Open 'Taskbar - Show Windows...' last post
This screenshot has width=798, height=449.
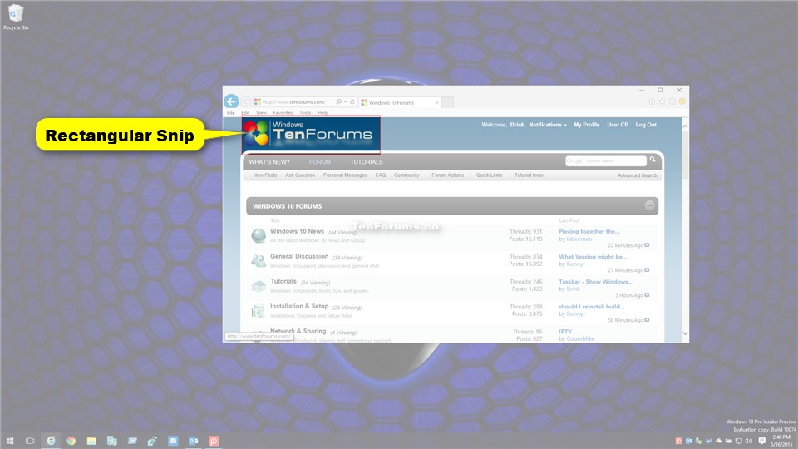tap(595, 282)
